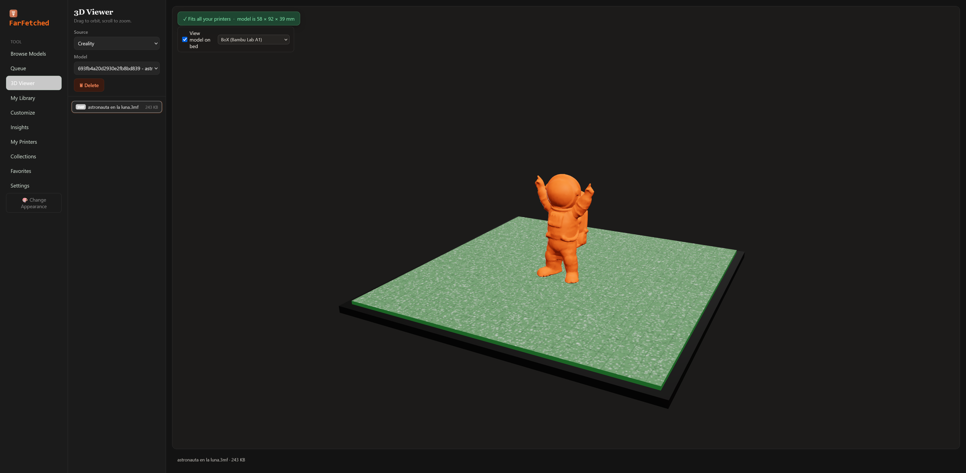The width and height of the screenshot is (966, 473).
Task: Click the Fits all your printers banner
Action: (238, 19)
